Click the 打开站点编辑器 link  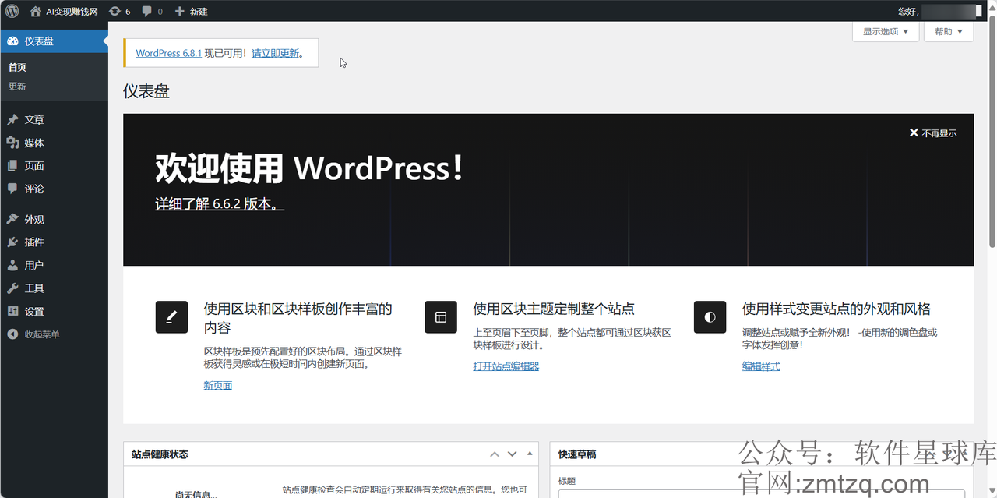(506, 366)
